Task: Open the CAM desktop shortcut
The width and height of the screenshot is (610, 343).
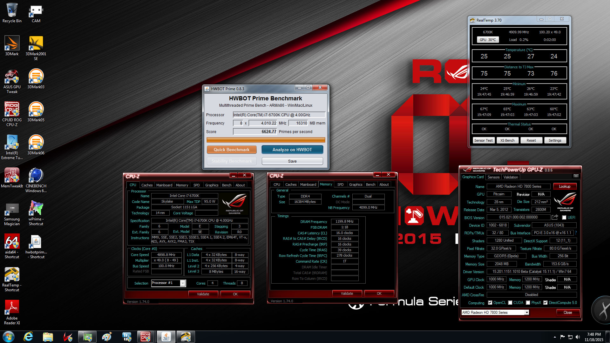Action: (x=36, y=13)
